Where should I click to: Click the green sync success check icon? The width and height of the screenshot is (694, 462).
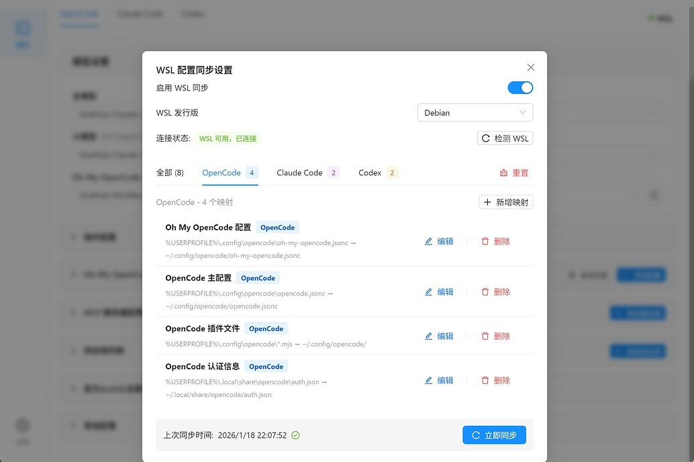(296, 435)
